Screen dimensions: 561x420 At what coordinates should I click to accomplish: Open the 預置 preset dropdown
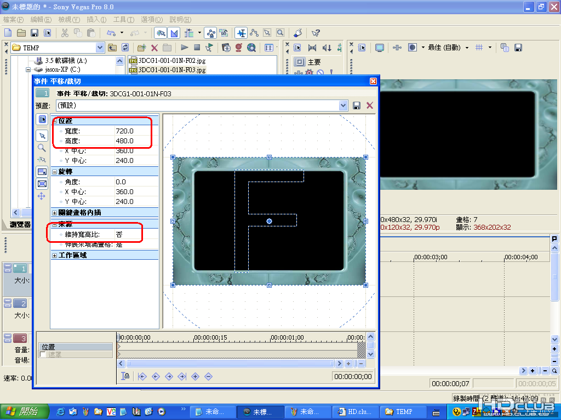(343, 106)
